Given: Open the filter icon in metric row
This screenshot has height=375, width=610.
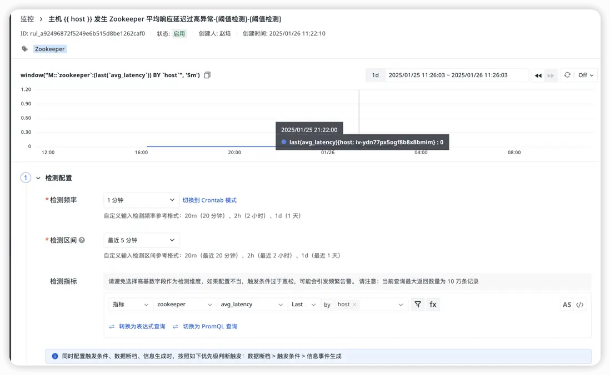Looking at the screenshot, I should click(418, 304).
